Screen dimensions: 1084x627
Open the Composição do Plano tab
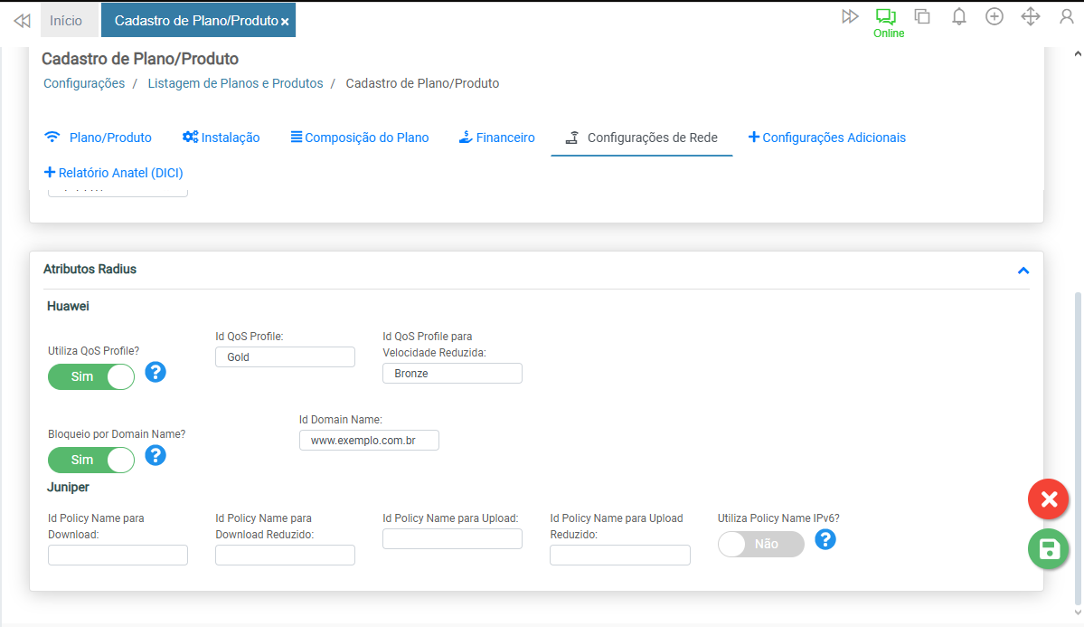[359, 138]
